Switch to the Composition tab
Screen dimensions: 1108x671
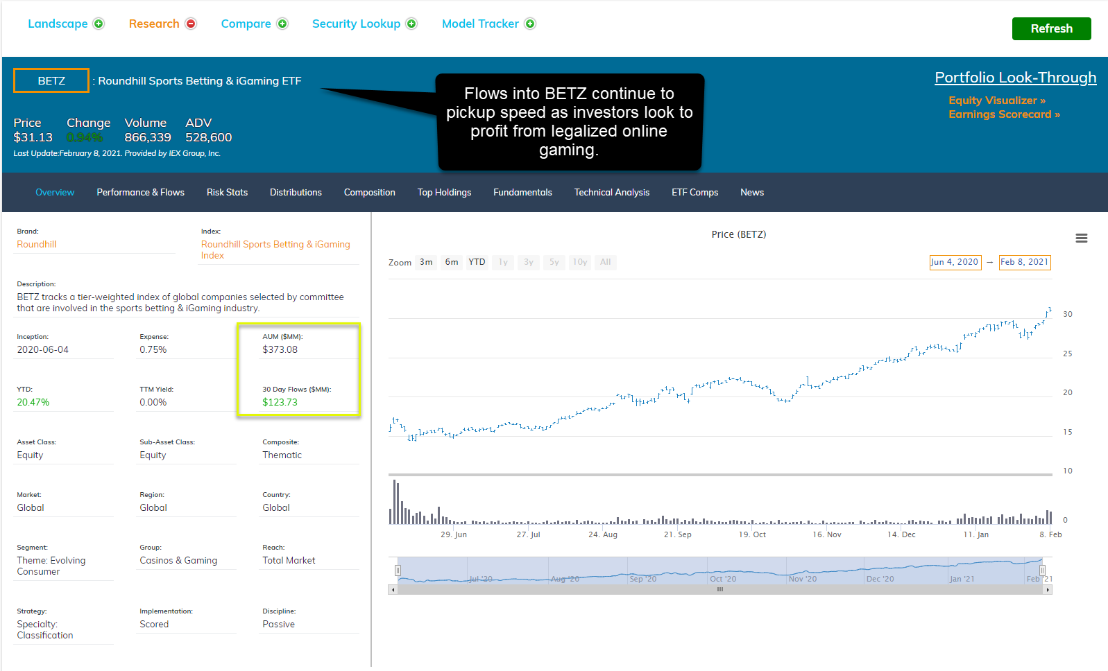(369, 193)
